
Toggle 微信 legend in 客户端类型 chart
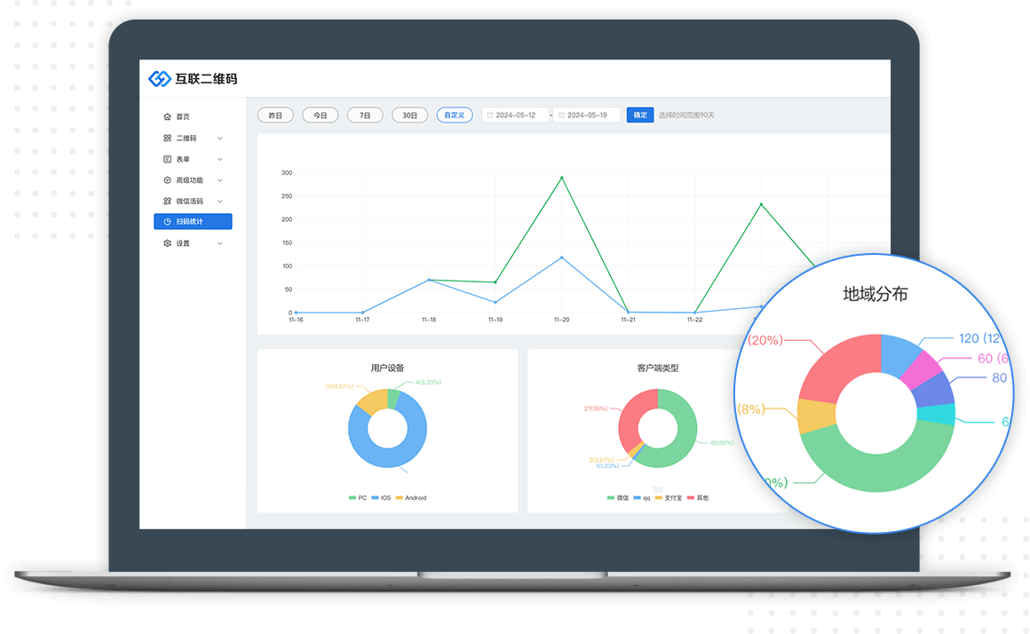(x=617, y=498)
